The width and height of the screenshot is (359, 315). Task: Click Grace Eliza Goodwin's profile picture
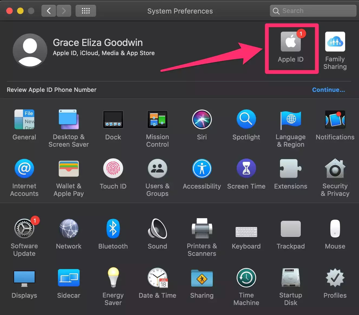[30, 51]
